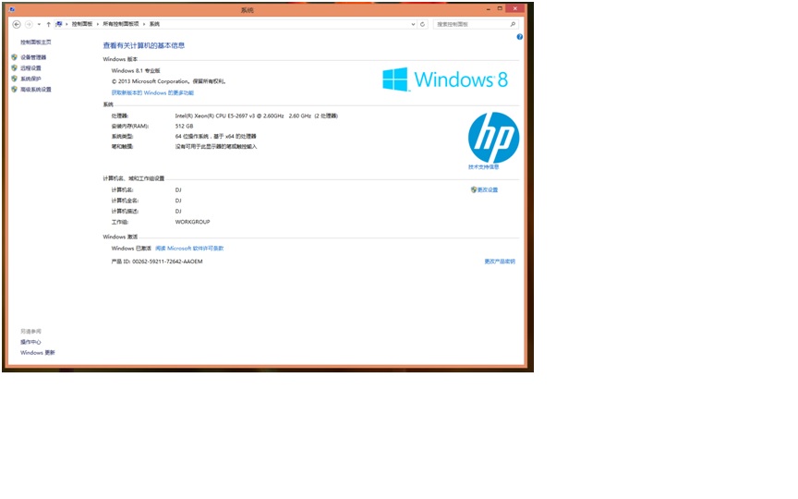This screenshot has width=798, height=499.
Task: Click the computer icon in address bar
Action: pos(59,24)
